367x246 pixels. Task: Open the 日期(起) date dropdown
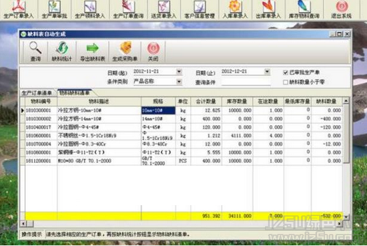click(x=179, y=72)
